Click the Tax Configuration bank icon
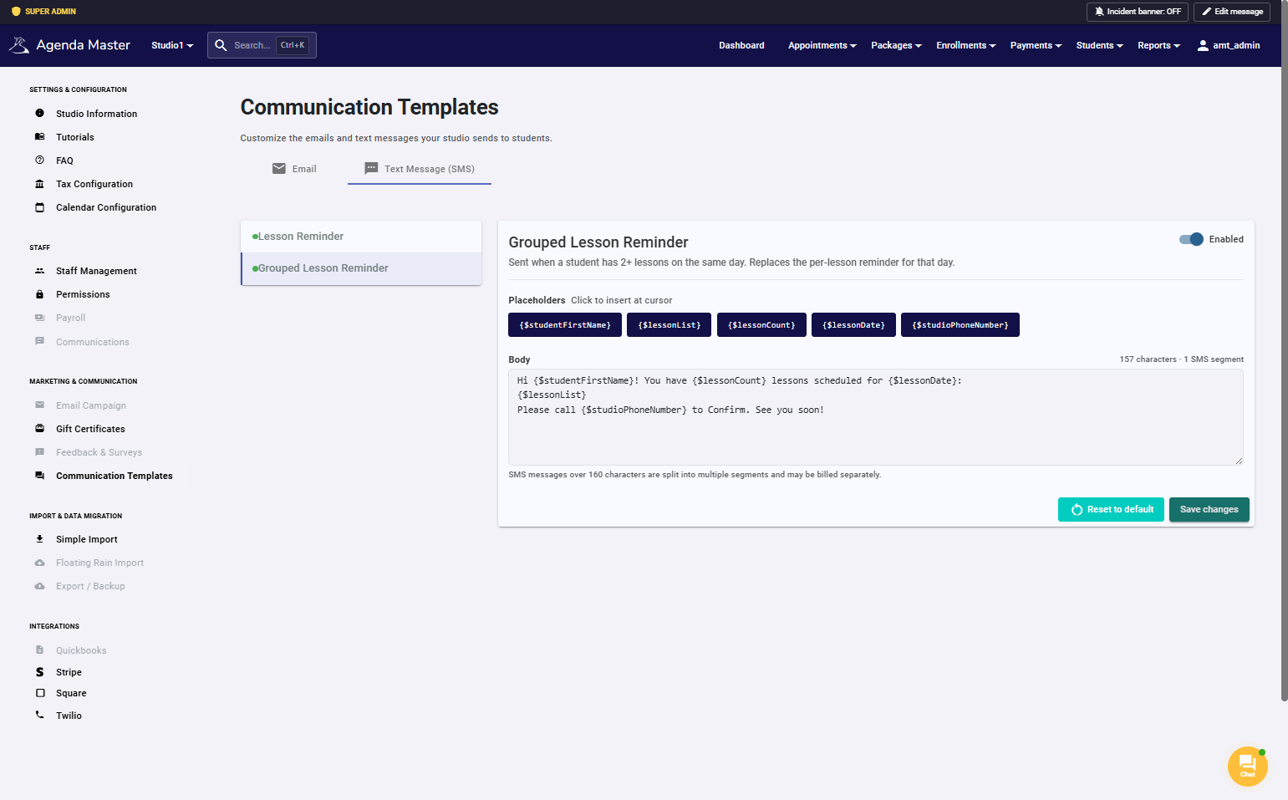Viewport: 1288px width, 800px height. pos(39,184)
